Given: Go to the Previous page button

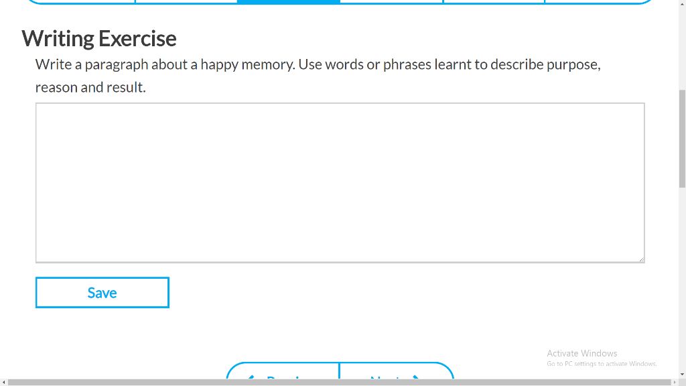Looking at the screenshot, I should click(x=283, y=371).
